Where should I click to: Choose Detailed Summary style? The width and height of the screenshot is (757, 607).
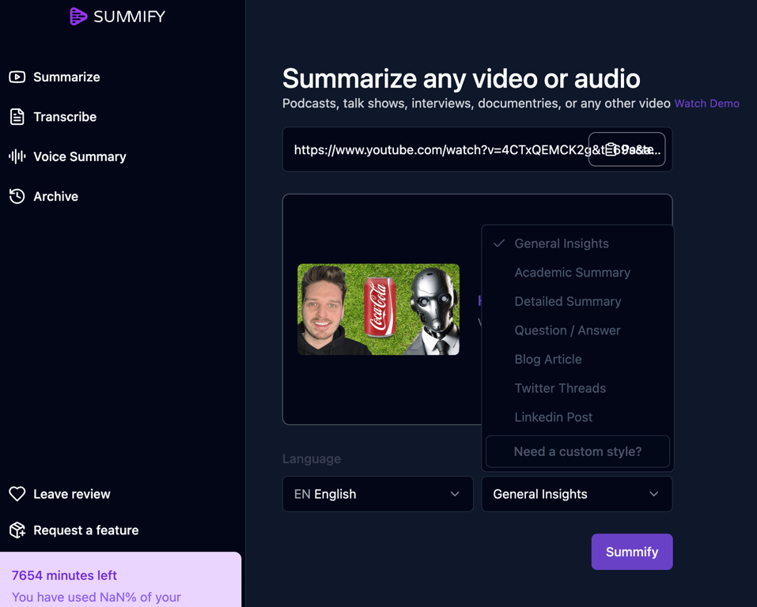[577, 302]
